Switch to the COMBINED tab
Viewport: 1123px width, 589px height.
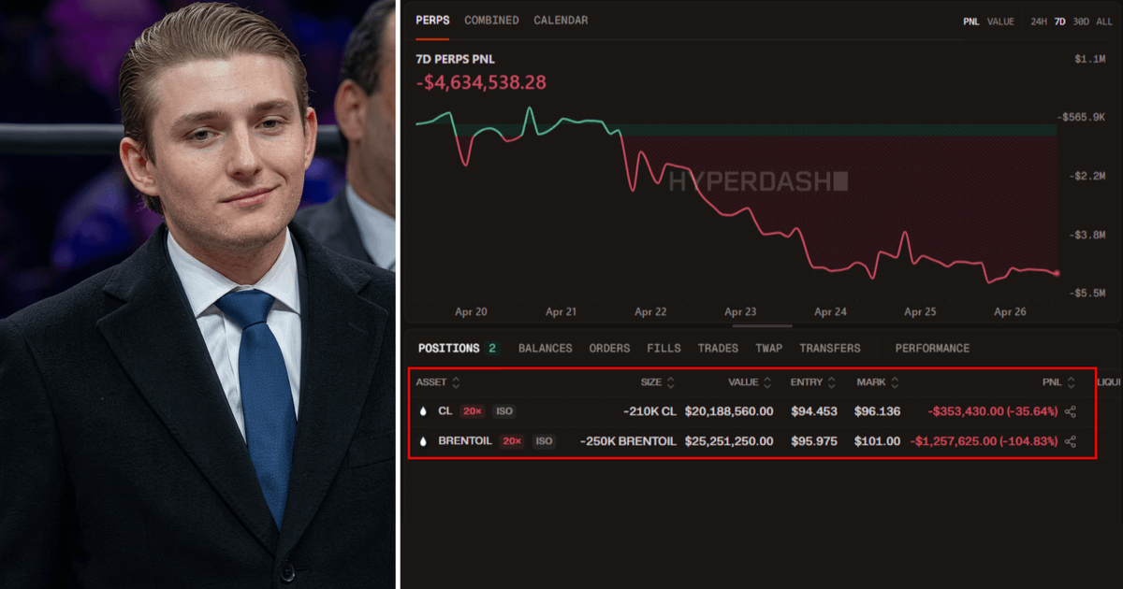(x=491, y=21)
